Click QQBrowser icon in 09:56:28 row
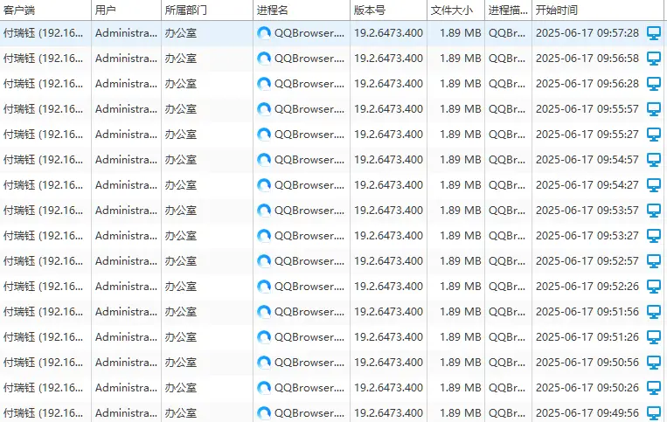This screenshot has width=667, height=422. (x=264, y=84)
